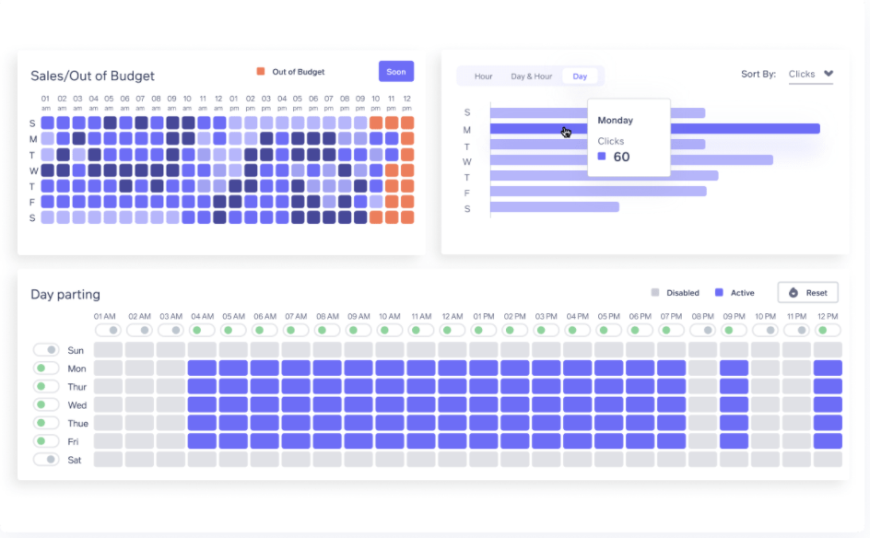
Task: Click Wednesday 01 am cell in Sales heatmap
Action: click(47, 170)
